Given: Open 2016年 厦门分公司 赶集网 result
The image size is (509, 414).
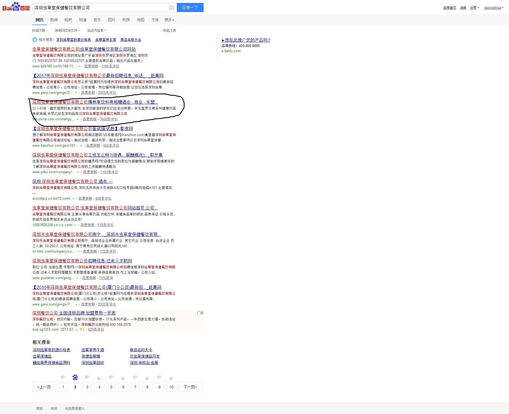Looking at the screenshot, I should [x=97, y=287].
